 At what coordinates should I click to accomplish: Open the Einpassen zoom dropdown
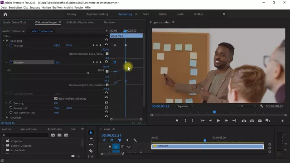pos(185,106)
